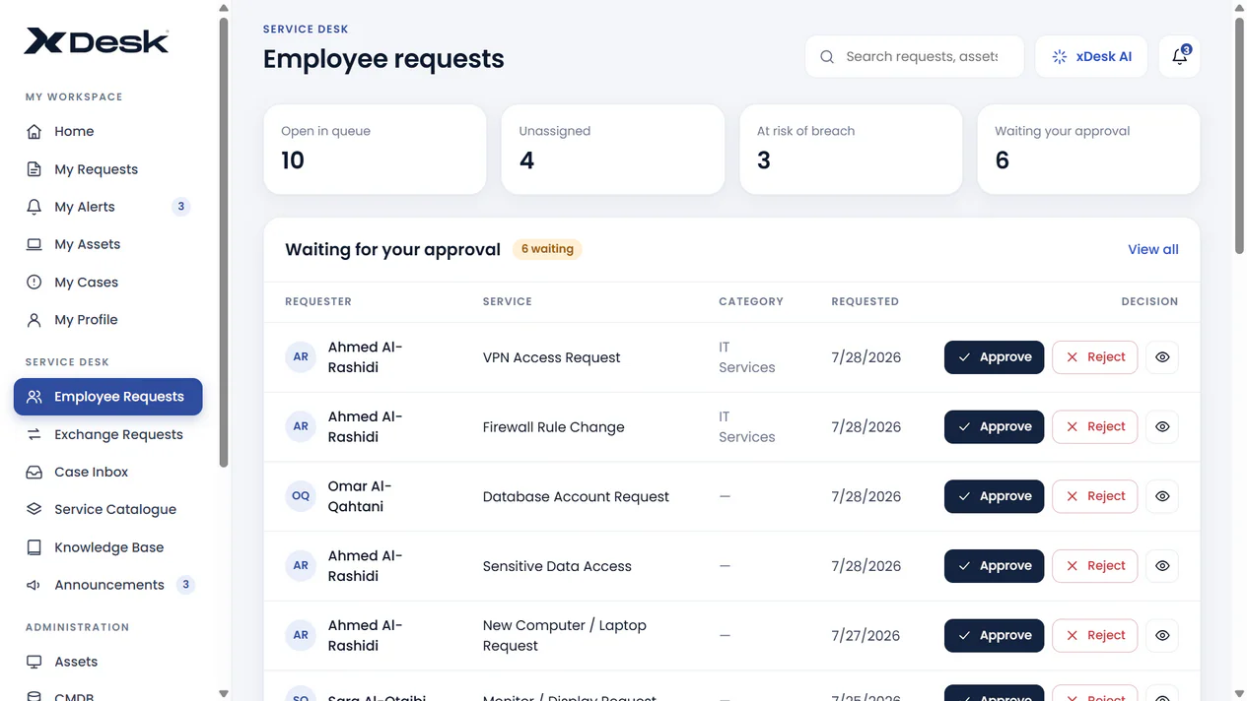Click View all approvals link
The height and width of the screenshot is (701, 1247).
pyautogui.click(x=1153, y=249)
